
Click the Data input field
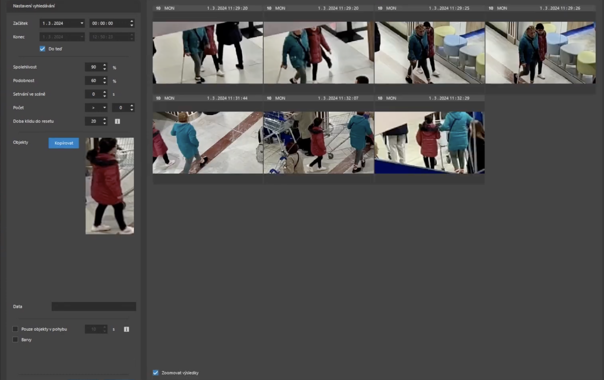click(94, 307)
